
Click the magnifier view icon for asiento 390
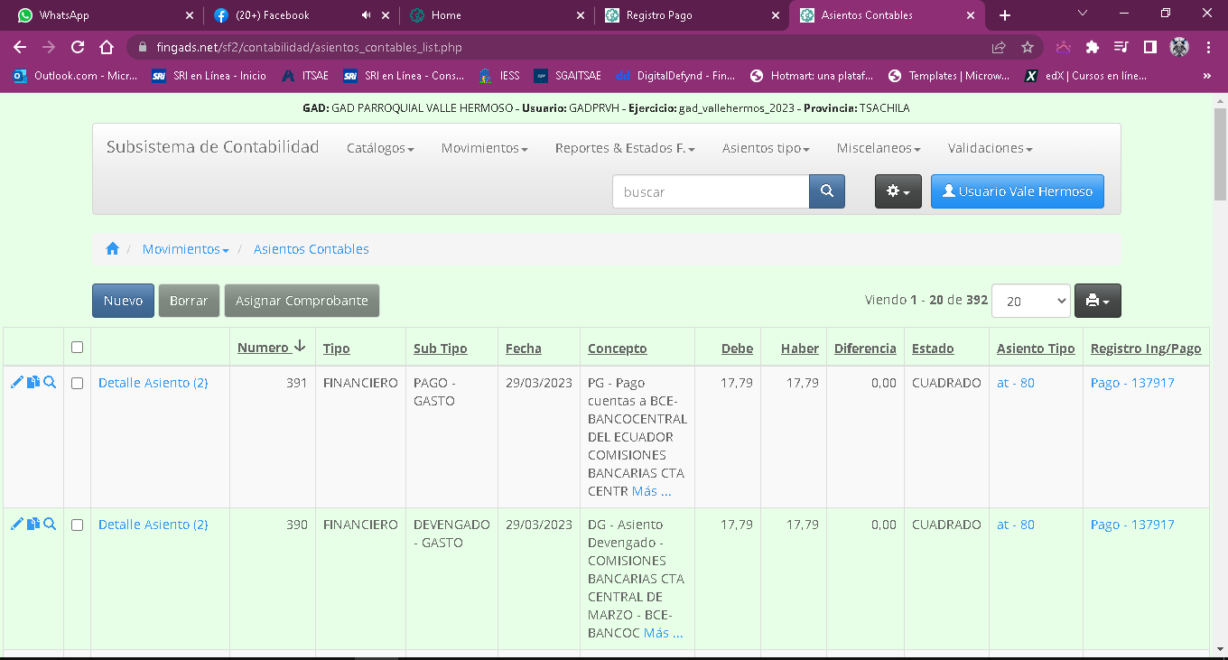click(x=50, y=525)
